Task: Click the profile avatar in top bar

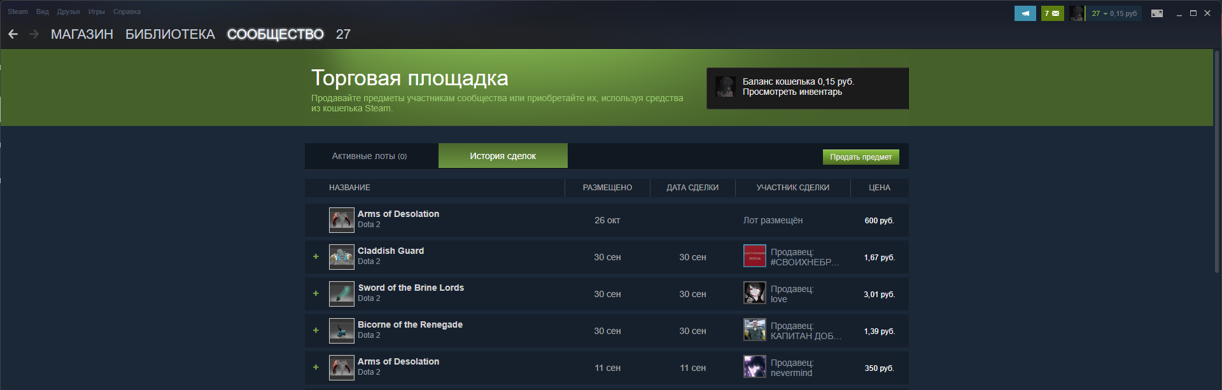Action: (x=1076, y=13)
